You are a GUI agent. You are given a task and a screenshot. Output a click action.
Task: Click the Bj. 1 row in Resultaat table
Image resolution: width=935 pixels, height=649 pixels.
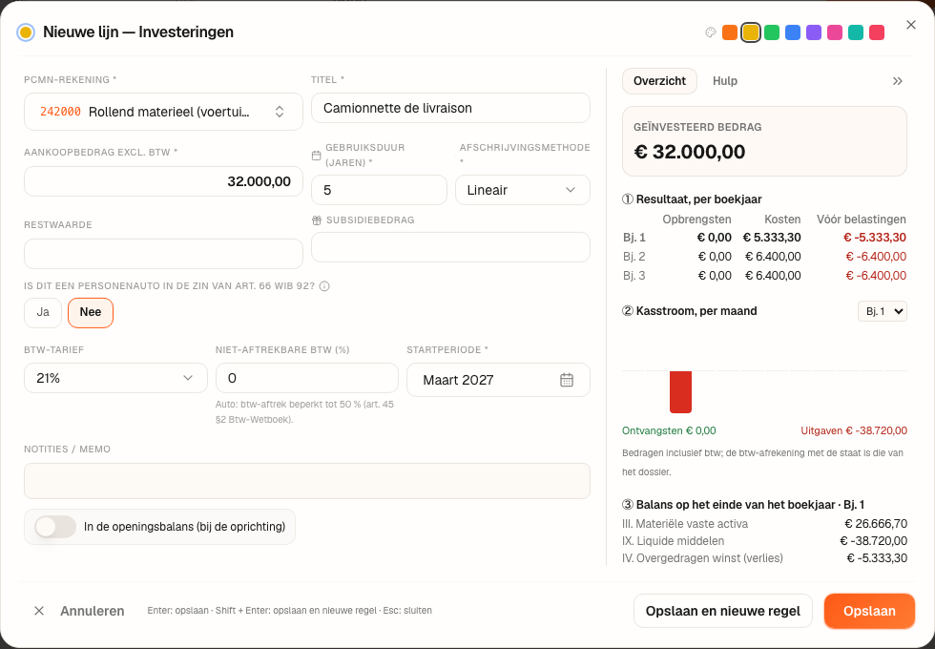tap(764, 238)
